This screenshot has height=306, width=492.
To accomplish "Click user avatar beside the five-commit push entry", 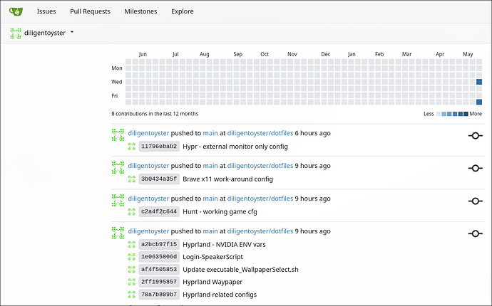I will (118, 233).
